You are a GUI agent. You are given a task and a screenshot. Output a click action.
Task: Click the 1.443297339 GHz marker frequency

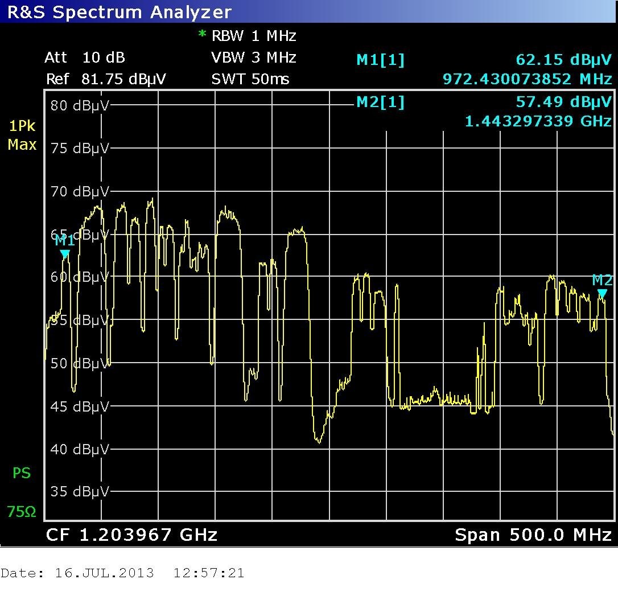tap(538, 121)
